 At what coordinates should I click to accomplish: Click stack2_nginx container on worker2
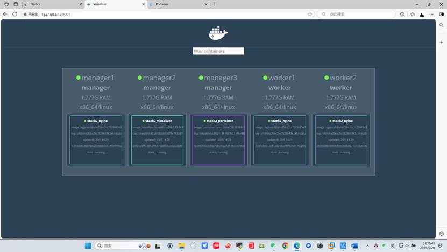341,140
